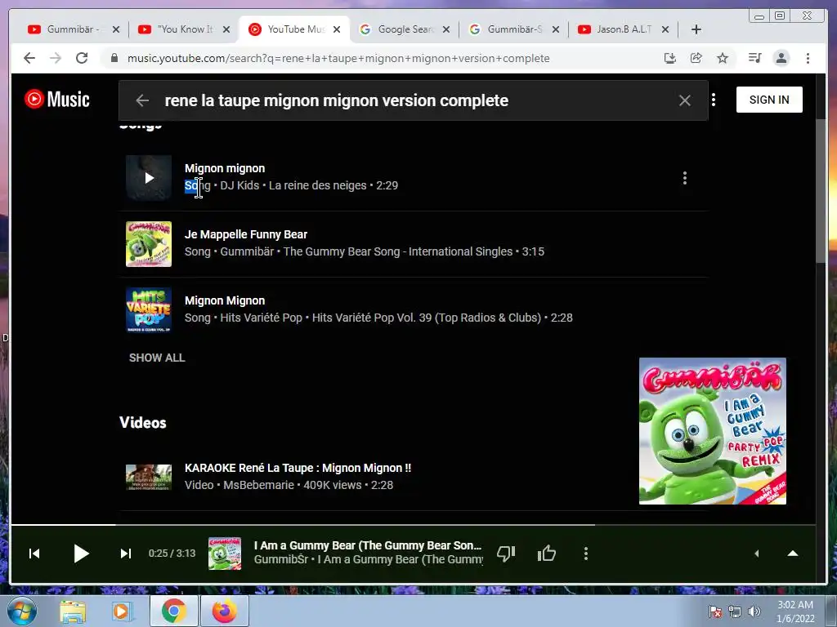
Task: Select the 'Mignon Mignon' Hits Variété Pop title
Action: 225,300
